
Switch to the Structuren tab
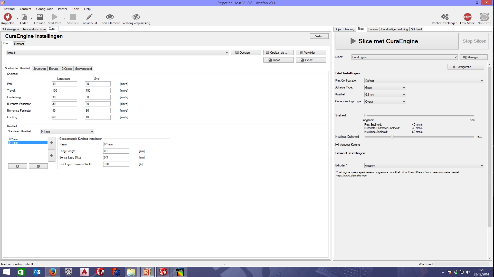point(40,69)
